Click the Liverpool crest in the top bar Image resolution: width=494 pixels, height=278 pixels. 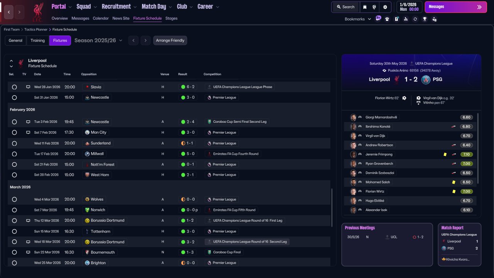point(37,12)
